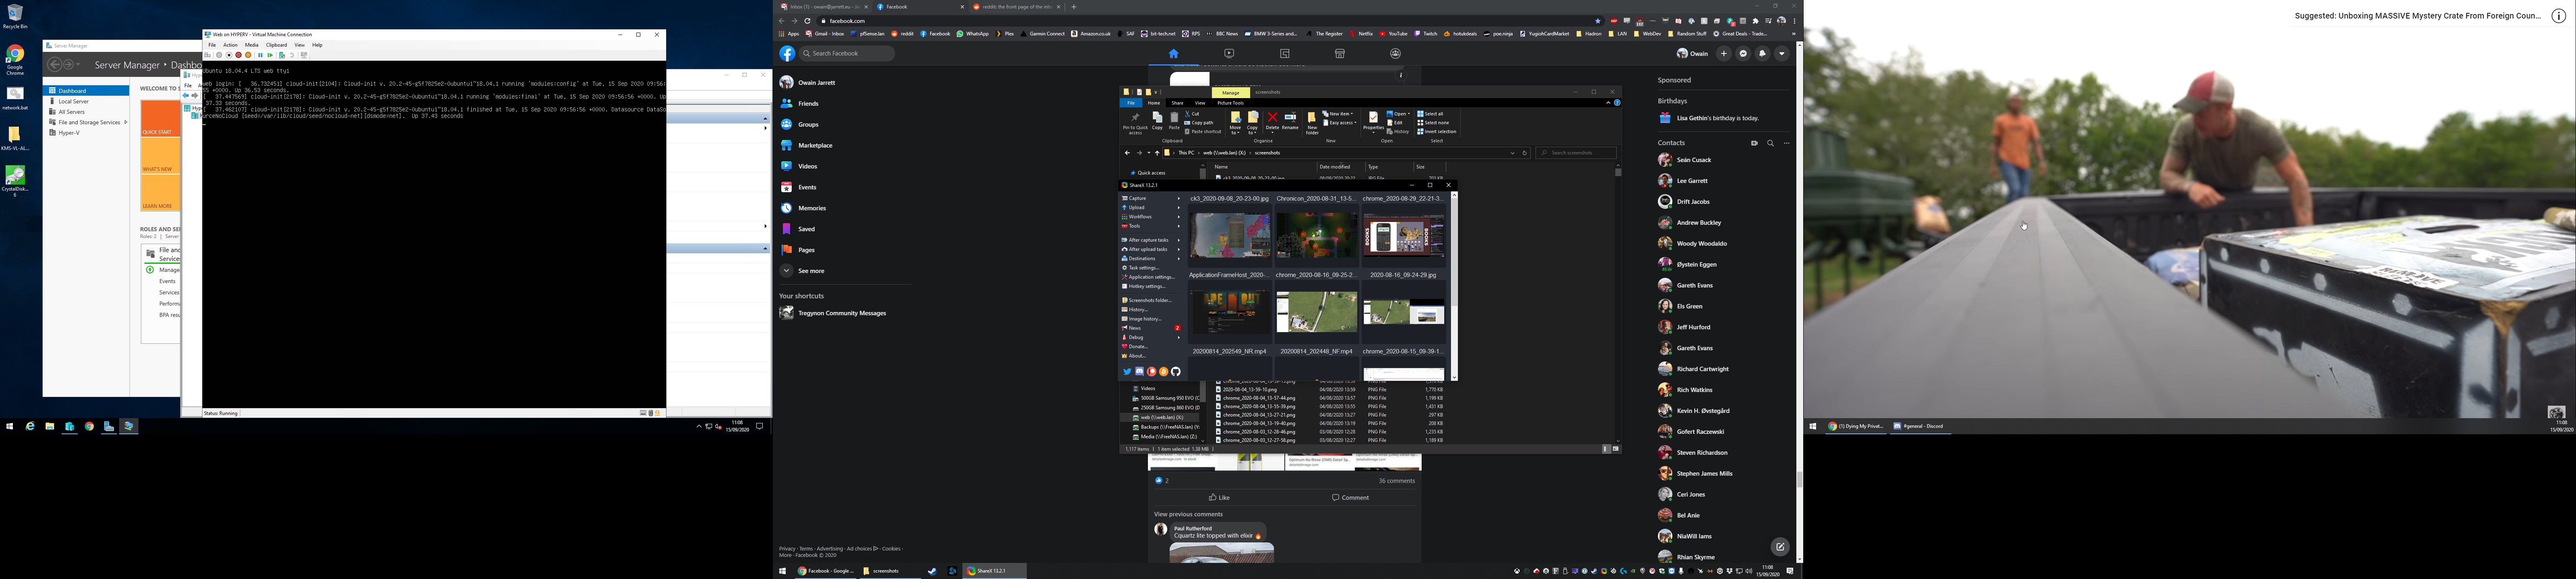Image resolution: width=2576 pixels, height=579 pixels.
Task: Click Comment on the Facebook post
Action: [1350, 497]
